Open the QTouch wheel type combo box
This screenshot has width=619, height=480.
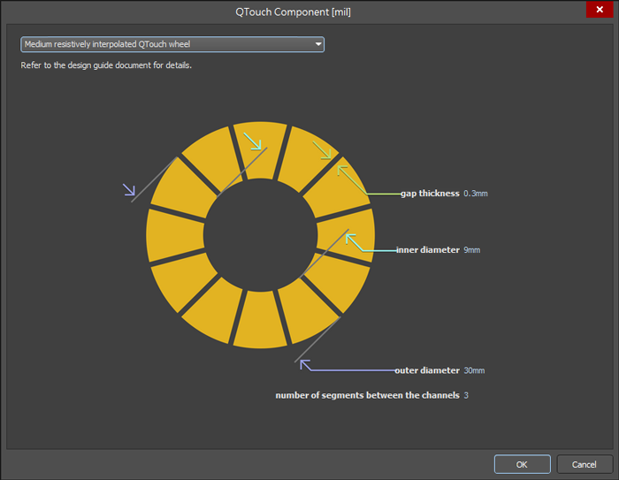click(x=168, y=44)
